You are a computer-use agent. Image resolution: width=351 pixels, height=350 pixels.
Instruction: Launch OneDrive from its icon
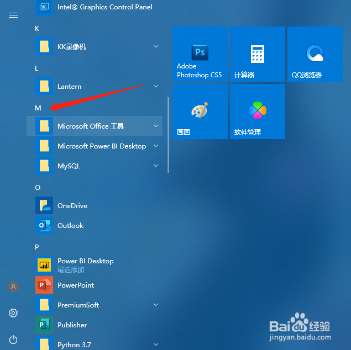[44, 205]
